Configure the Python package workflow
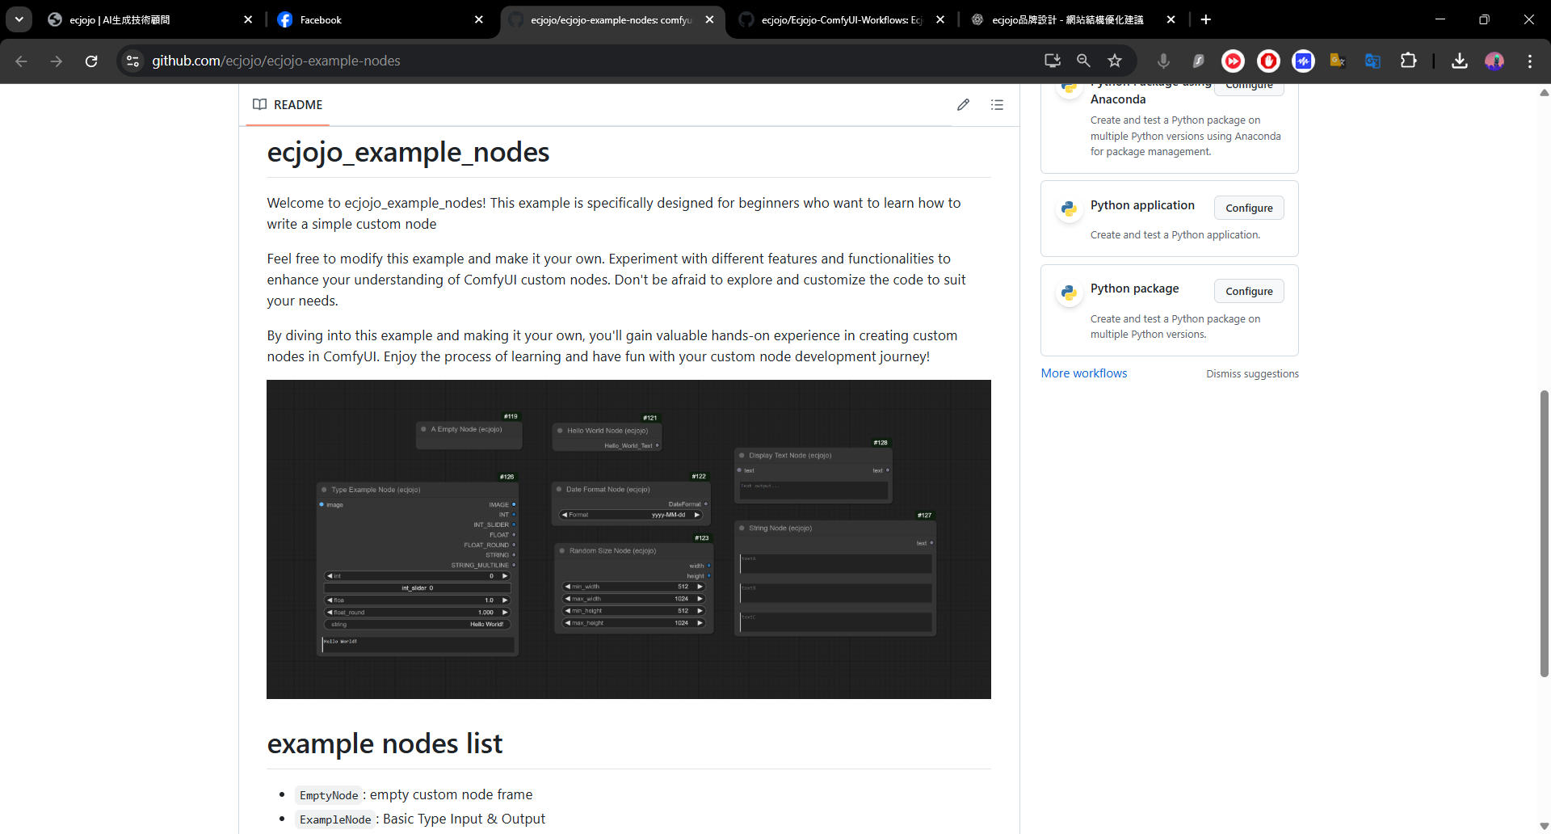The image size is (1551, 834). [1249, 291]
